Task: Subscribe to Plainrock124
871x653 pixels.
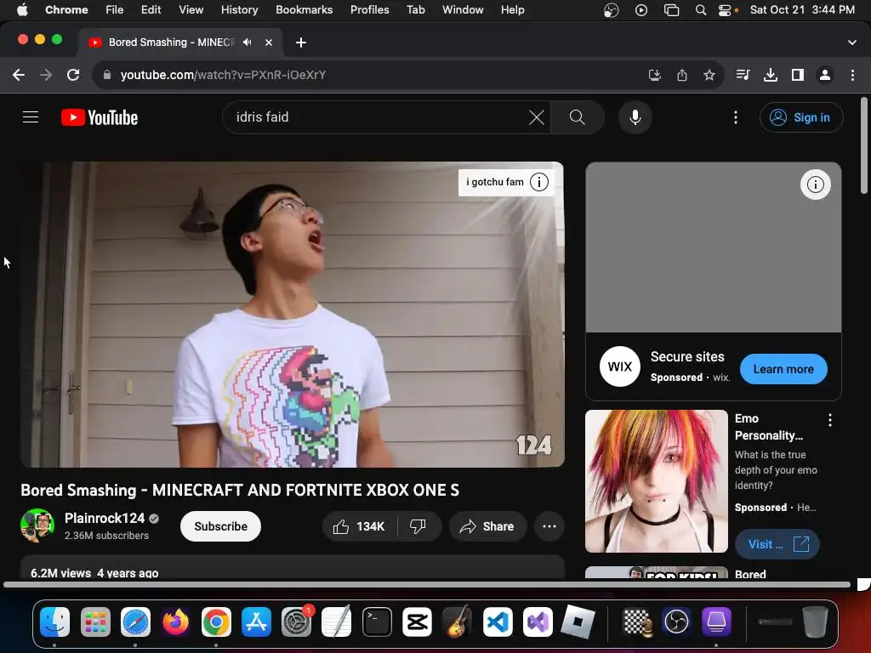Action: pyautogui.click(x=220, y=525)
